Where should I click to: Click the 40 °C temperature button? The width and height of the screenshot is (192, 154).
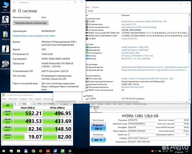coord(98,140)
